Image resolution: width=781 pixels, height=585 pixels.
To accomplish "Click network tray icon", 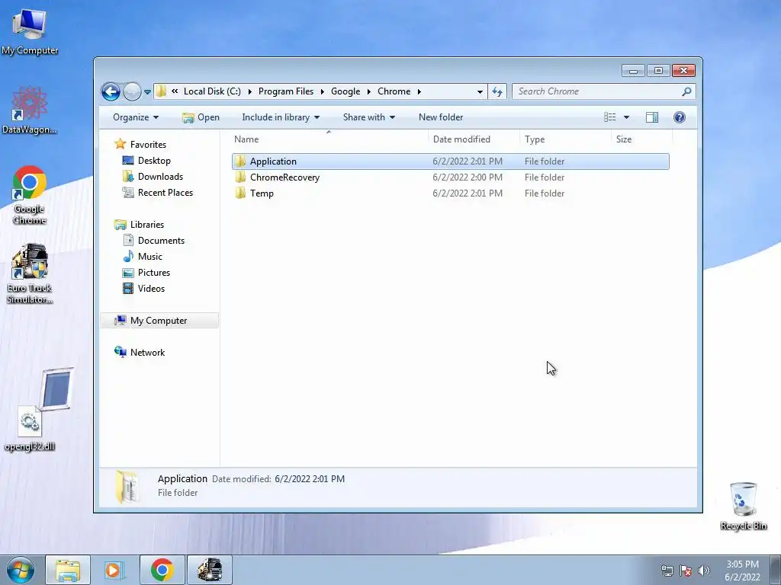I will [x=667, y=571].
